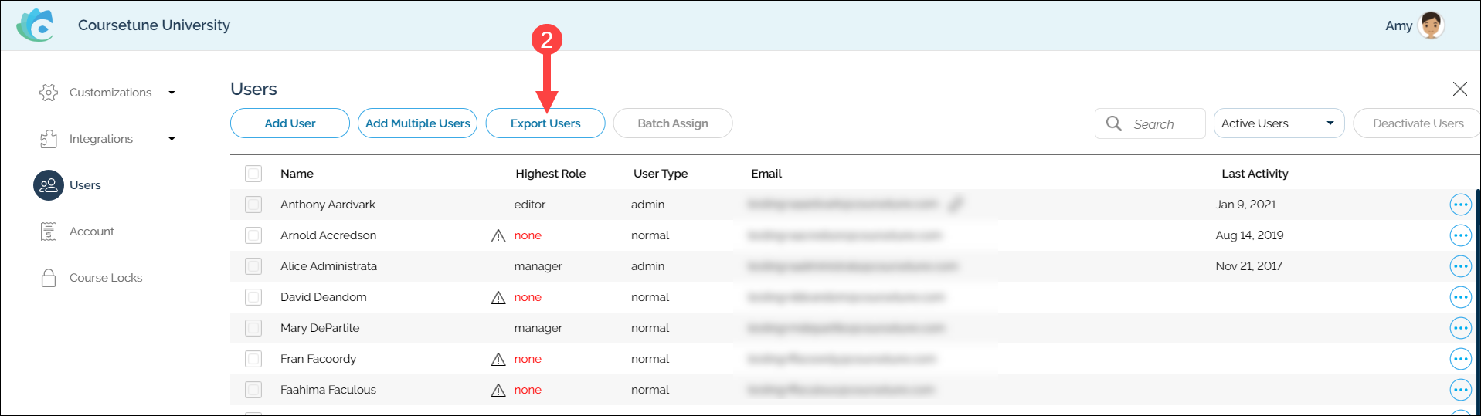Click the Coursetune logo icon
1481x416 pixels.
pyautogui.click(x=36, y=25)
